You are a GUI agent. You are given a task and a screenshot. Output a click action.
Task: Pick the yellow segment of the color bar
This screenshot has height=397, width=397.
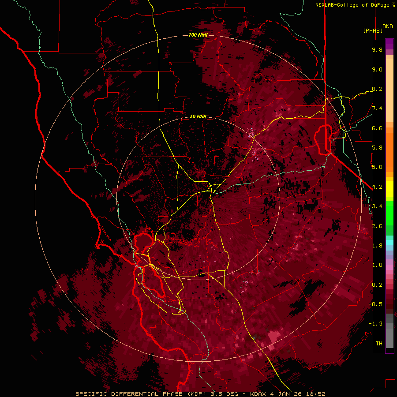point(390,189)
